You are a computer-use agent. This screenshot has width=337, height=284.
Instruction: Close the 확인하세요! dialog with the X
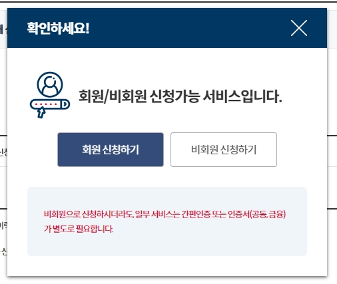click(x=299, y=28)
